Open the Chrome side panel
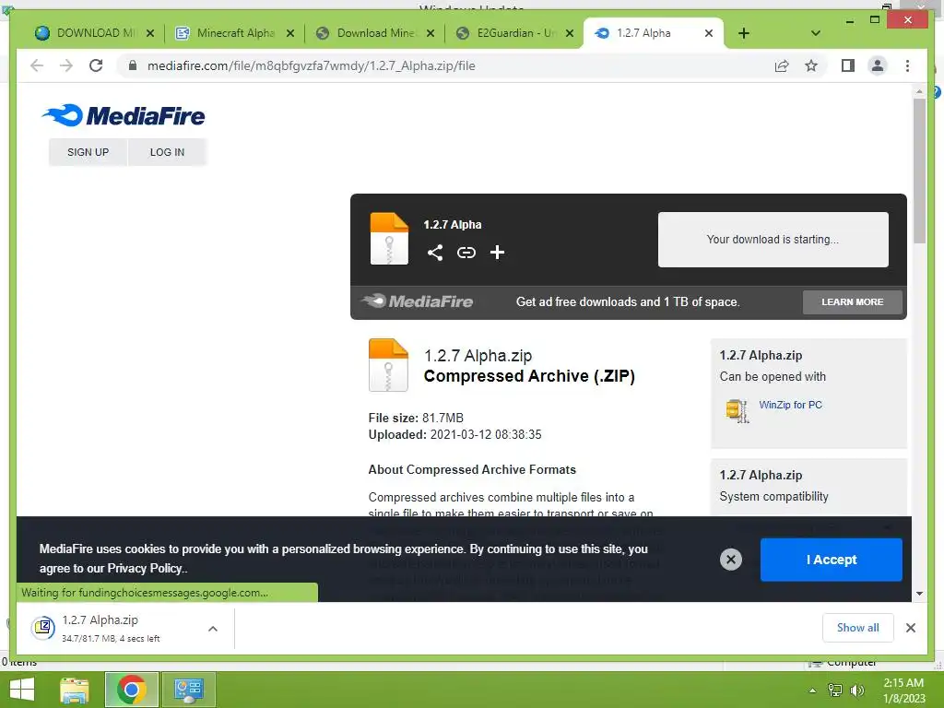The height and width of the screenshot is (708, 944). point(848,65)
